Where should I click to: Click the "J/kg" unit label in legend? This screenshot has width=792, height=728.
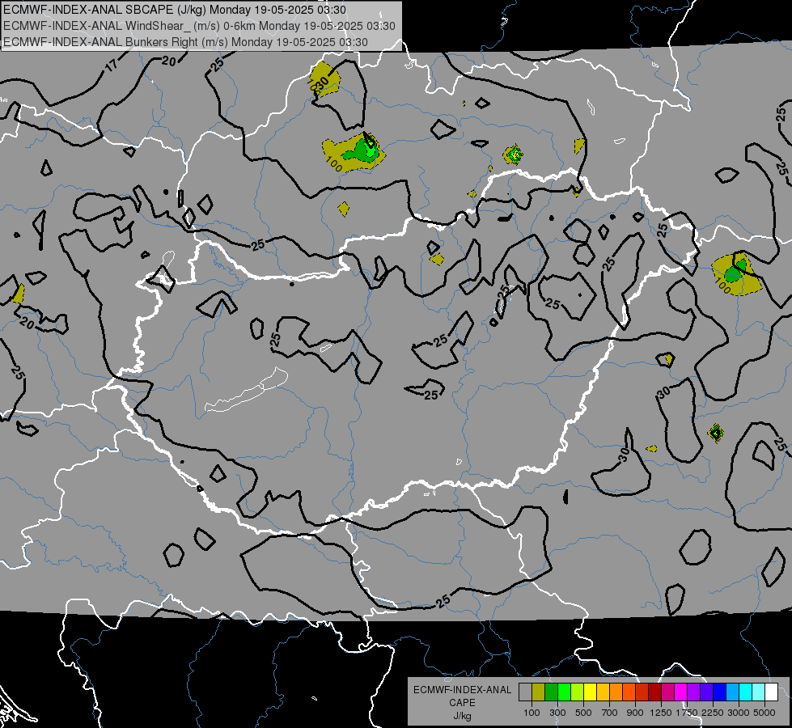click(x=462, y=716)
